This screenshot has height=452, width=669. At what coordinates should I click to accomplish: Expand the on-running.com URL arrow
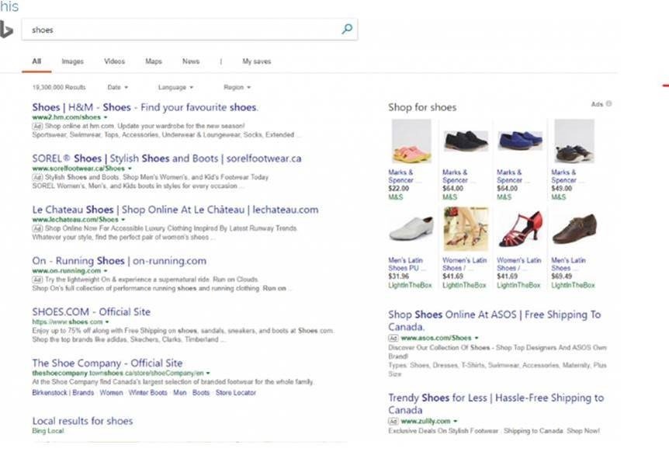pyautogui.click(x=106, y=270)
